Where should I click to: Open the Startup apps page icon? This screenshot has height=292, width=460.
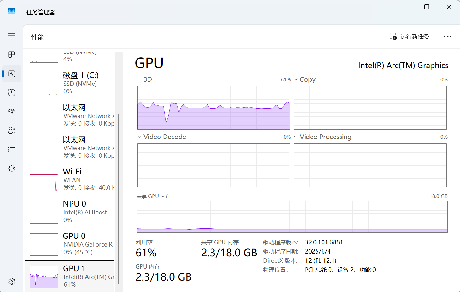[11, 111]
